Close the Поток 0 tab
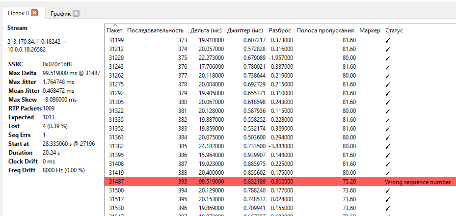This screenshot has height=216, width=456. pyautogui.click(x=34, y=13)
